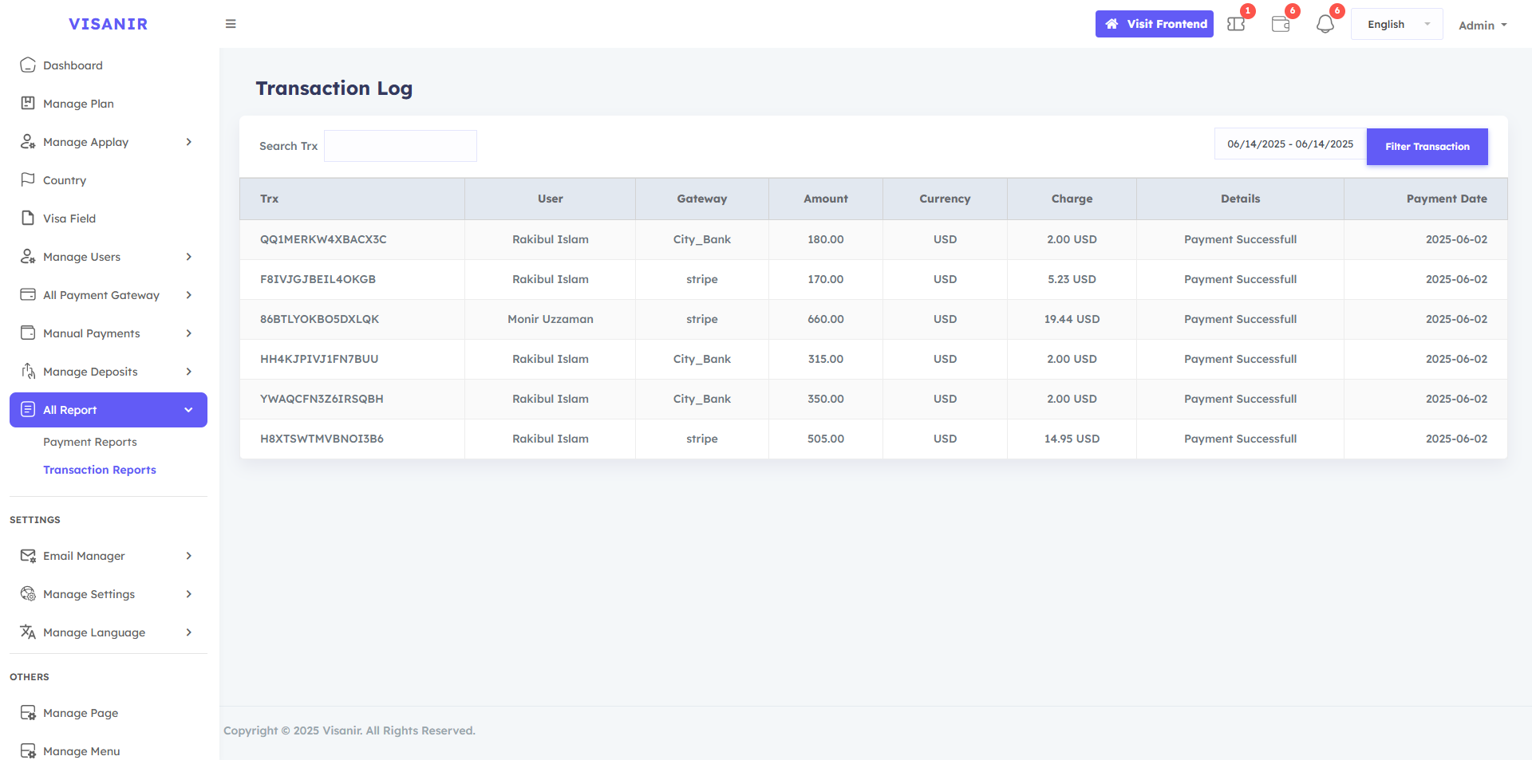Click the 19.44 USD charge cell

(x=1072, y=319)
